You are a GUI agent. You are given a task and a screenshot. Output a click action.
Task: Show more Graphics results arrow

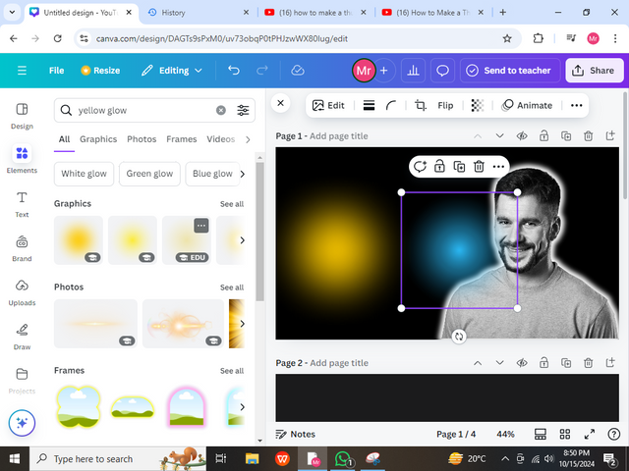tap(242, 239)
